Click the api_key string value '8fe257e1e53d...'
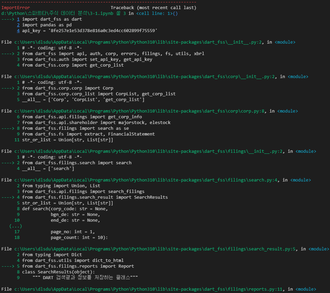Screen dimensions: 330x293 click(103, 31)
